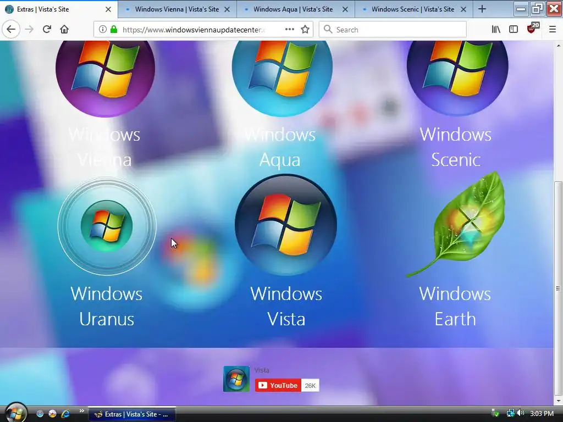Open the 3:03 PM taskbar clock

(542, 413)
